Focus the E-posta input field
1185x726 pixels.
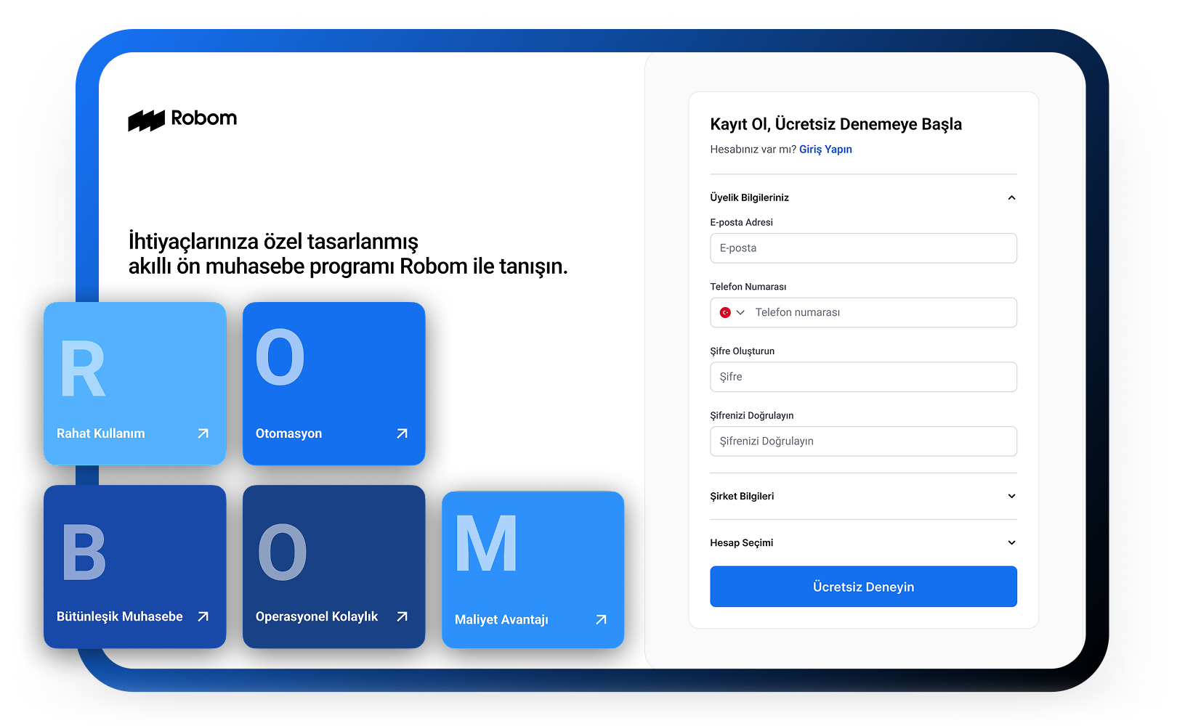coord(863,248)
